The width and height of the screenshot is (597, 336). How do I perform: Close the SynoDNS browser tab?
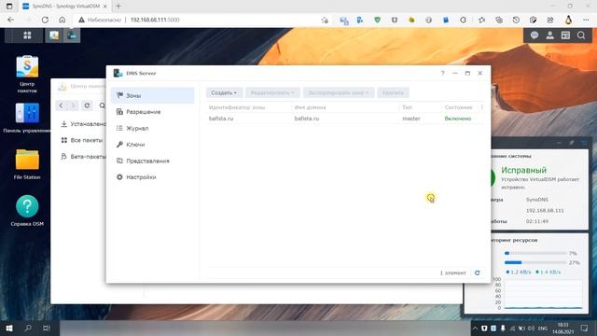click(105, 7)
